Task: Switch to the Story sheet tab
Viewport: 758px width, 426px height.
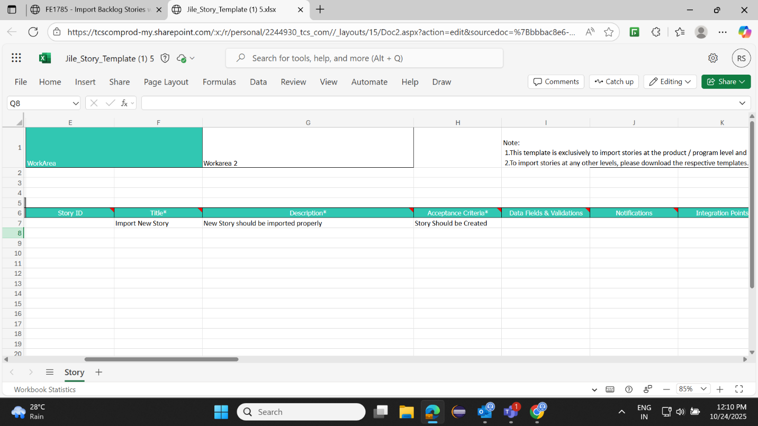Action: (74, 372)
